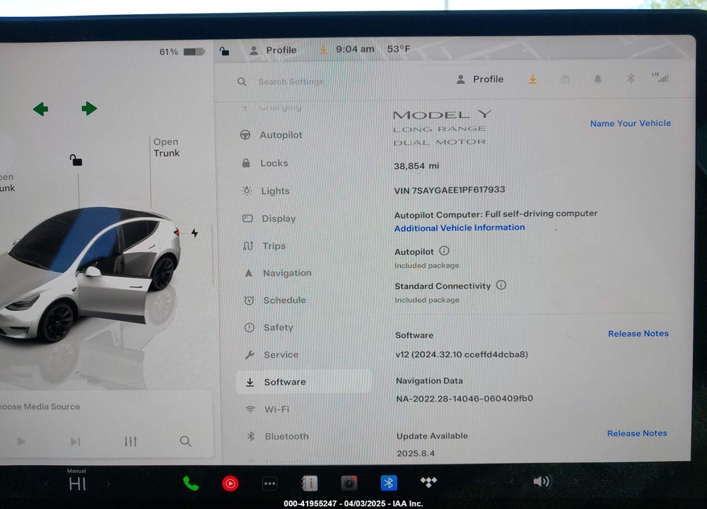Screen dimensions: 707x509
Task: Click Profile button in settings header
Action: click(x=480, y=79)
